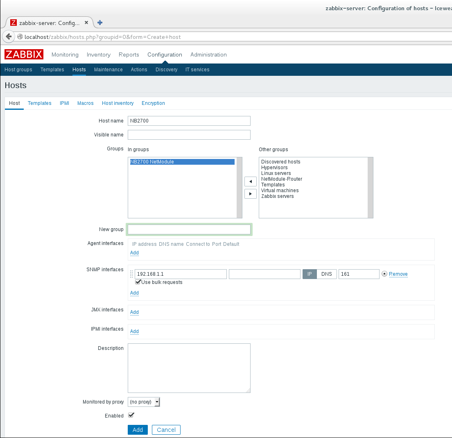
Task: Remove the SNMP interface 192.168.1.1
Action: pos(398,274)
